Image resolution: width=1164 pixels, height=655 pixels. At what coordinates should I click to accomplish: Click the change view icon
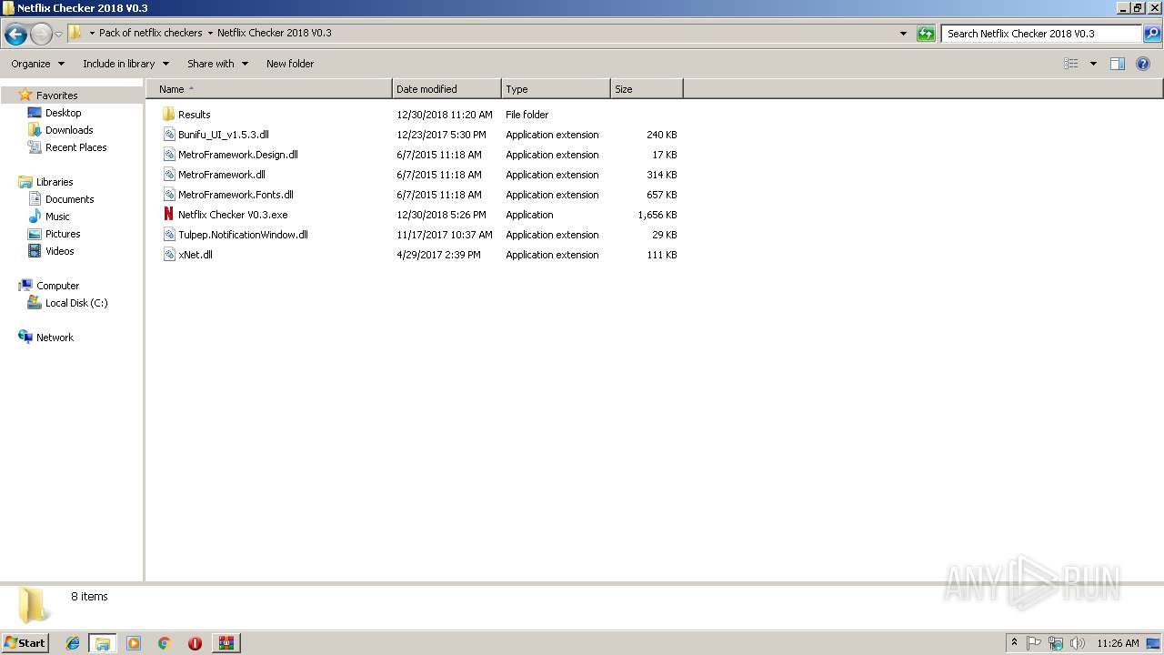click(x=1071, y=64)
